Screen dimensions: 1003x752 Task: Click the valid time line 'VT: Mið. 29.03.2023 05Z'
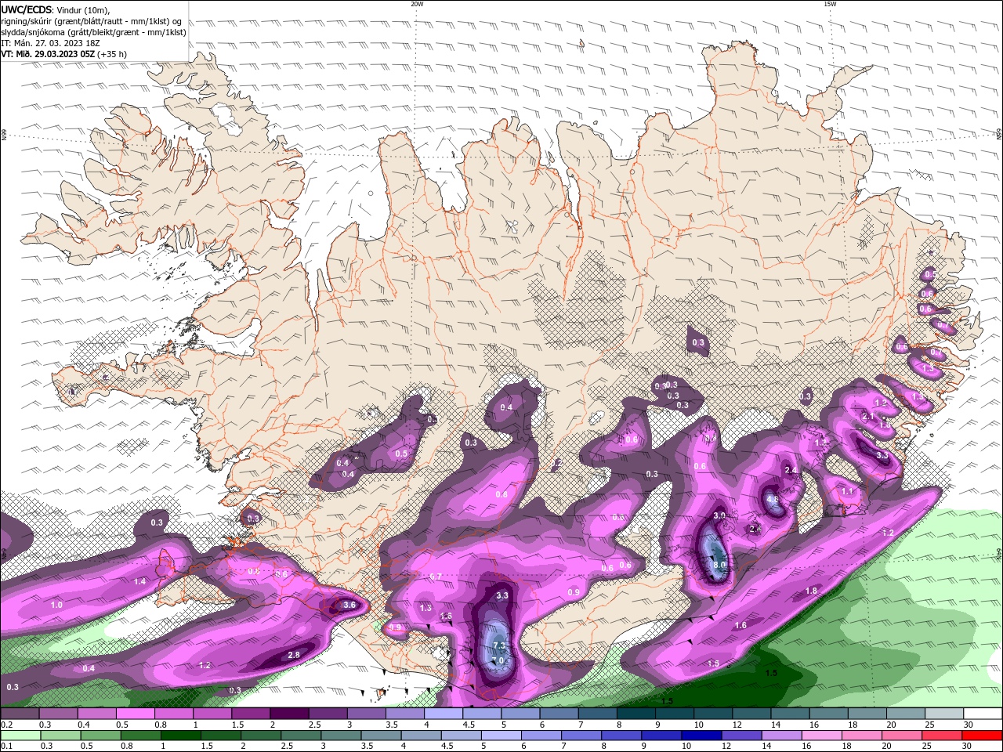click(x=49, y=54)
